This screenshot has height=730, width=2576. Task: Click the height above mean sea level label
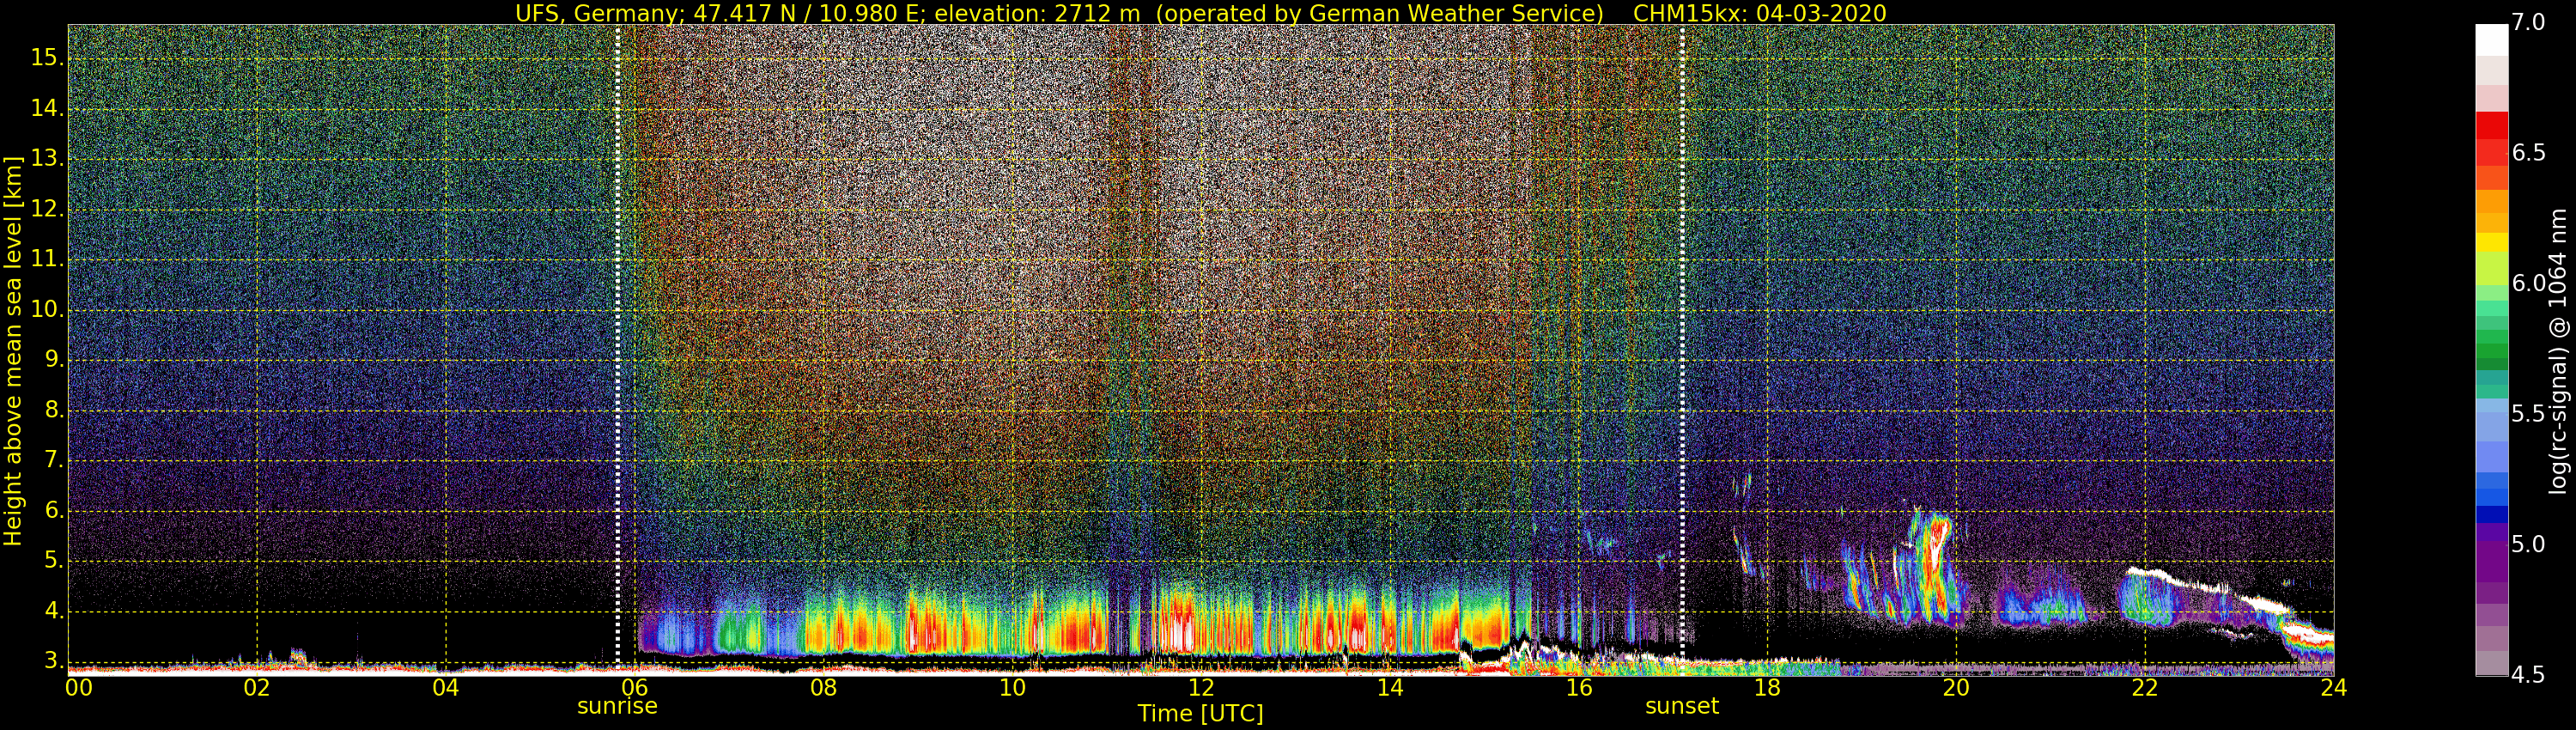click(13, 350)
